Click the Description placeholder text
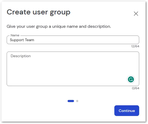Viewport: 148px width, 124px height. pyautogui.click(x=21, y=56)
